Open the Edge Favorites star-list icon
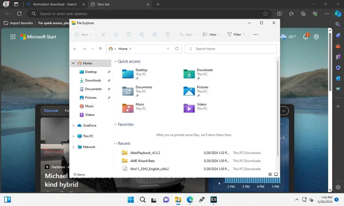The width and height of the screenshot is (344, 206). pos(291,14)
